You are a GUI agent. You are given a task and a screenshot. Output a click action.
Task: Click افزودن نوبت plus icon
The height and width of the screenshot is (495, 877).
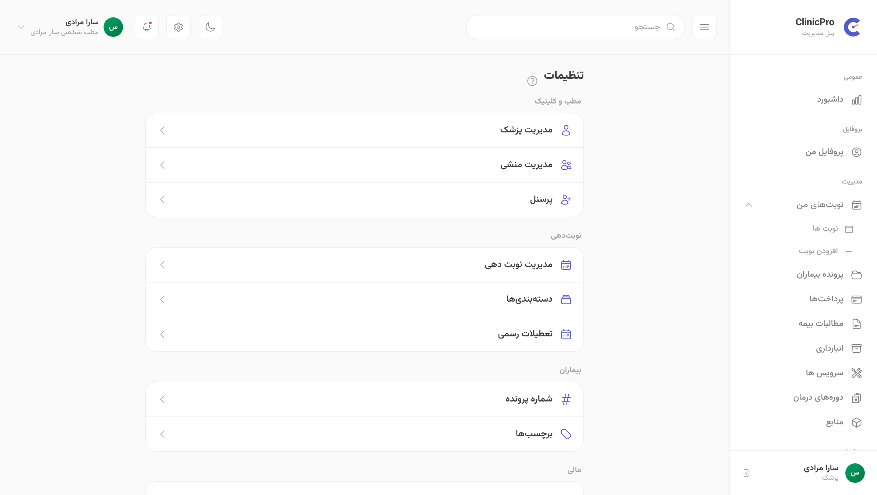849,251
